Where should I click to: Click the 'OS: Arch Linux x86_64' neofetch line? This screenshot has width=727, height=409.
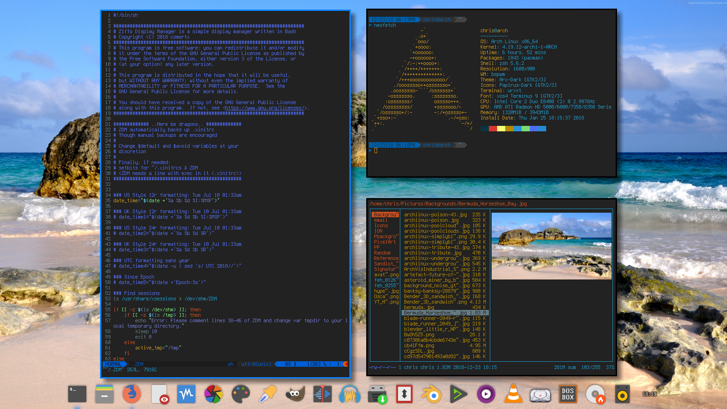tap(509, 41)
